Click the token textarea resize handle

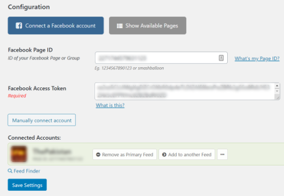[x=278, y=98]
